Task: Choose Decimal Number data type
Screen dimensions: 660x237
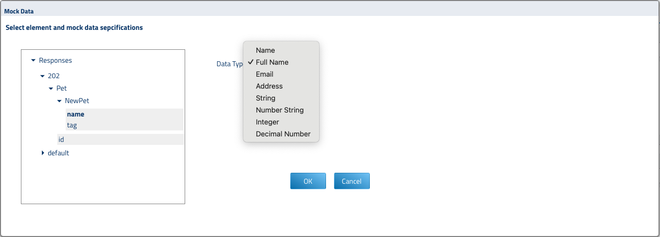Action: [x=283, y=134]
